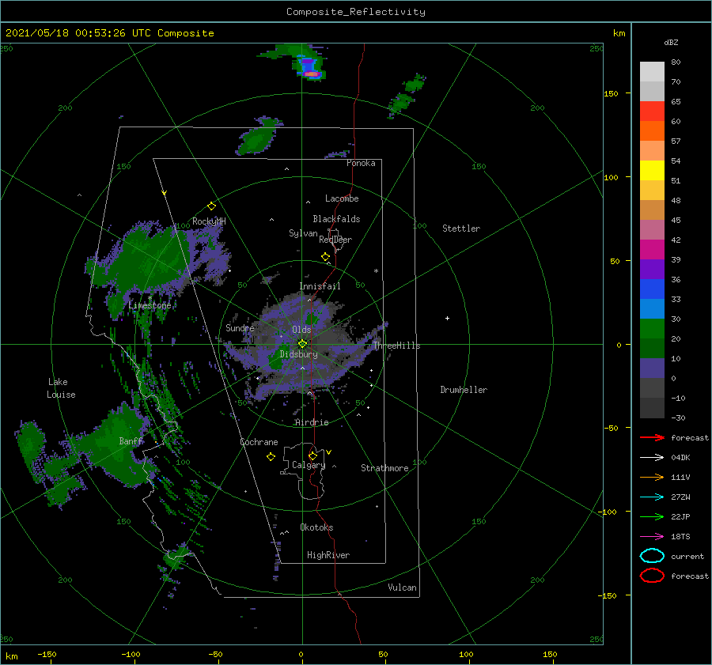Click the white asterisk marker east of Innisfail
The width and height of the screenshot is (712, 665).
[376, 271]
